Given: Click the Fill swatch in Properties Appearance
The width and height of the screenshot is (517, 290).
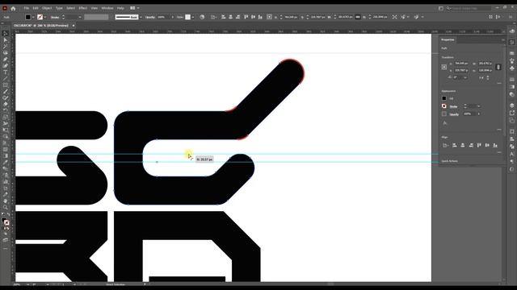Looking at the screenshot, I should pyautogui.click(x=444, y=98).
